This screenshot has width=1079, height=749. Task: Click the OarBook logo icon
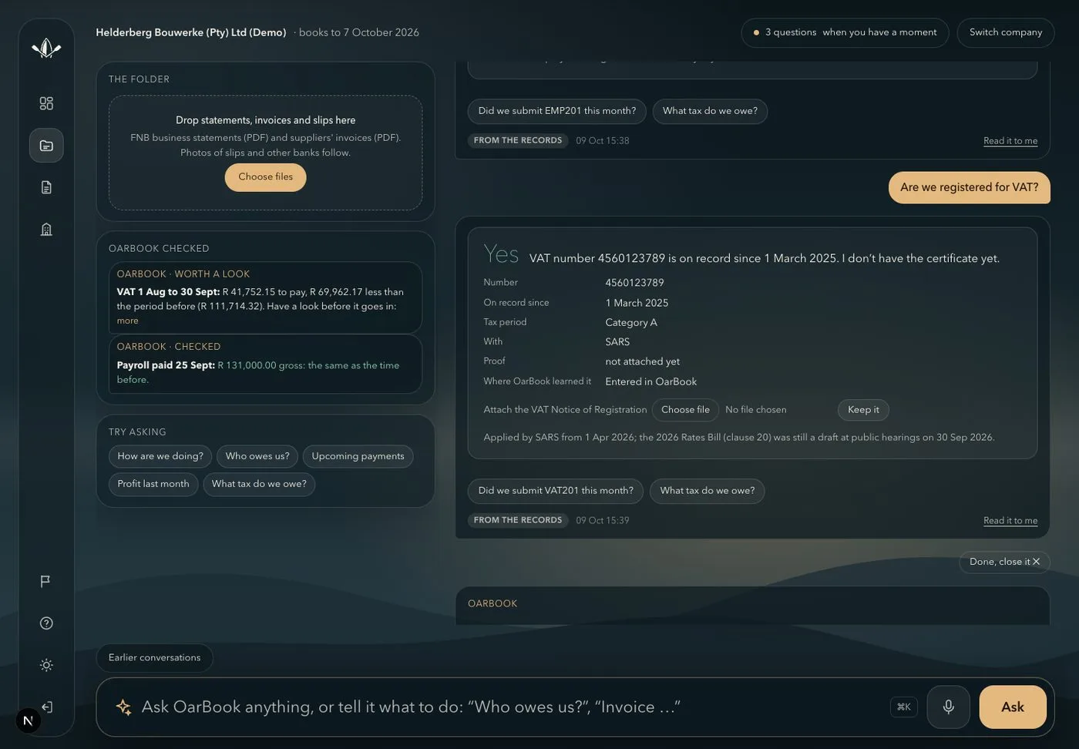coord(46,49)
